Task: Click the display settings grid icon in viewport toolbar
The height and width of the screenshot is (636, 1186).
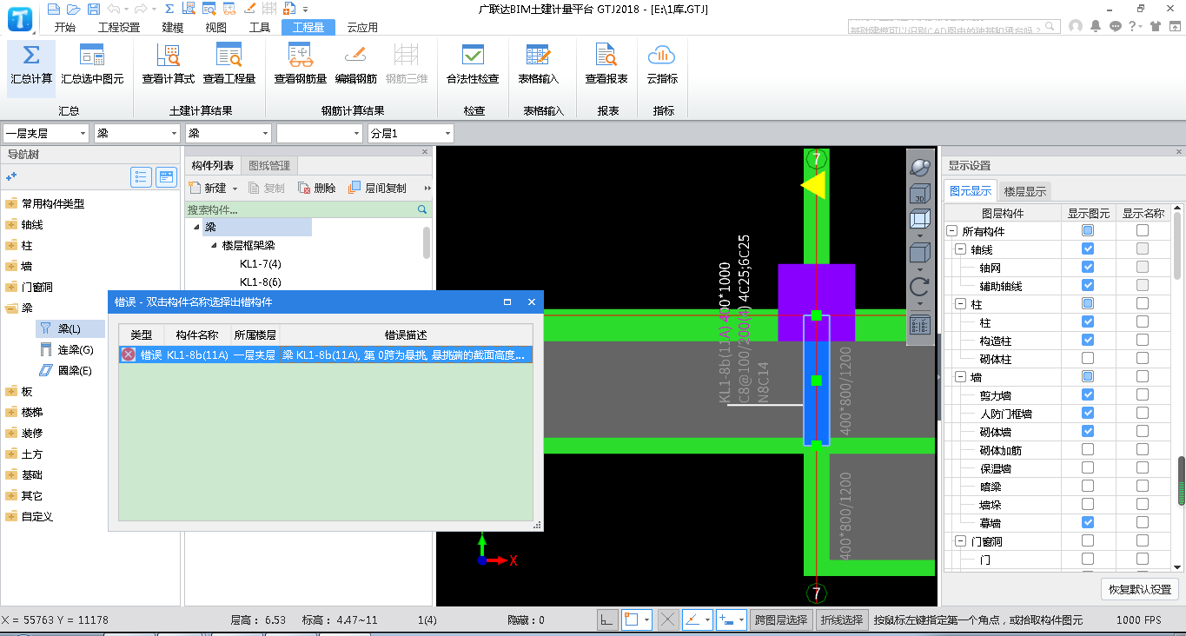Action: [x=920, y=326]
